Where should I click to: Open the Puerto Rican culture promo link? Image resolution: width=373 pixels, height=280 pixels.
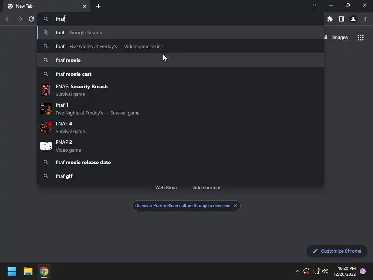[x=183, y=206]
